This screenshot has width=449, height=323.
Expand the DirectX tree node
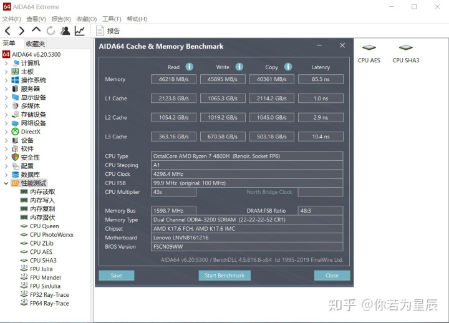click(6, 132)
